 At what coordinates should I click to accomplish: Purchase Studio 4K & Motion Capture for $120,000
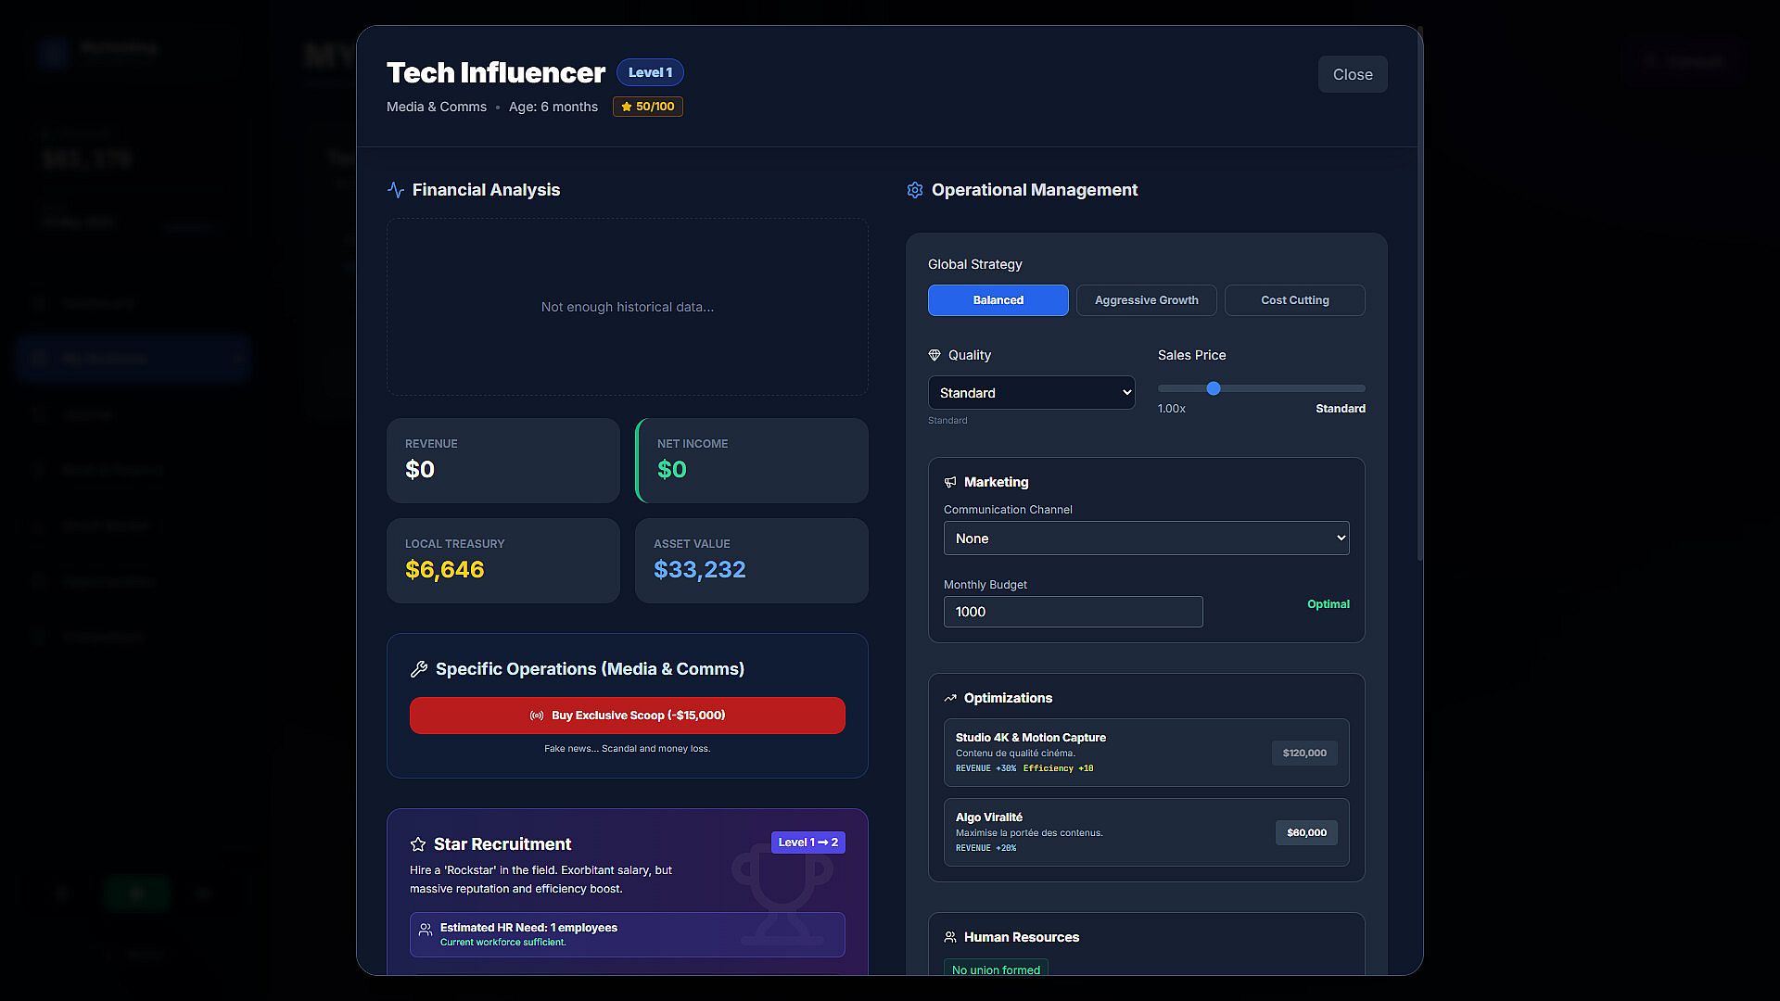(x=1303, y=753)
